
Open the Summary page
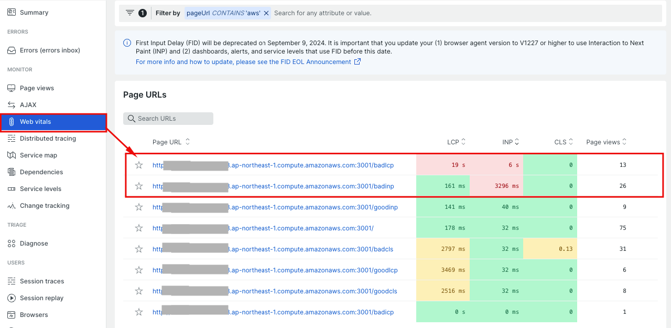(33, 12)
